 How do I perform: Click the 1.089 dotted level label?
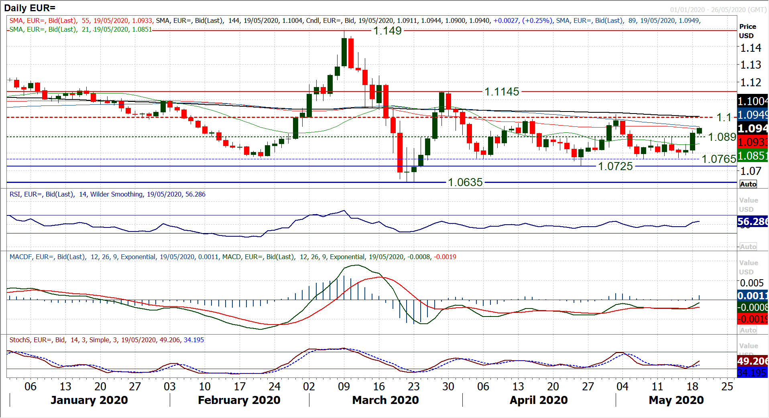coord(722,137)
